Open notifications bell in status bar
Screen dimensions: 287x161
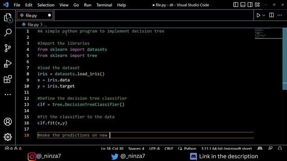[280, 148]
